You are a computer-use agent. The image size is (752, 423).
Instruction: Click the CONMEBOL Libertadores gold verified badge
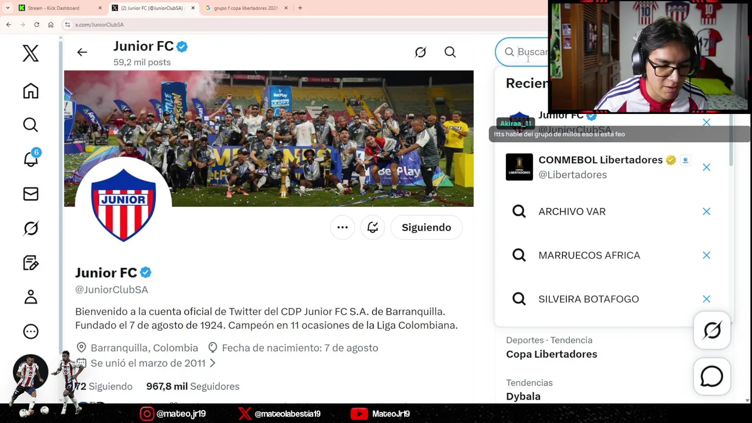[x=671, y=160]
